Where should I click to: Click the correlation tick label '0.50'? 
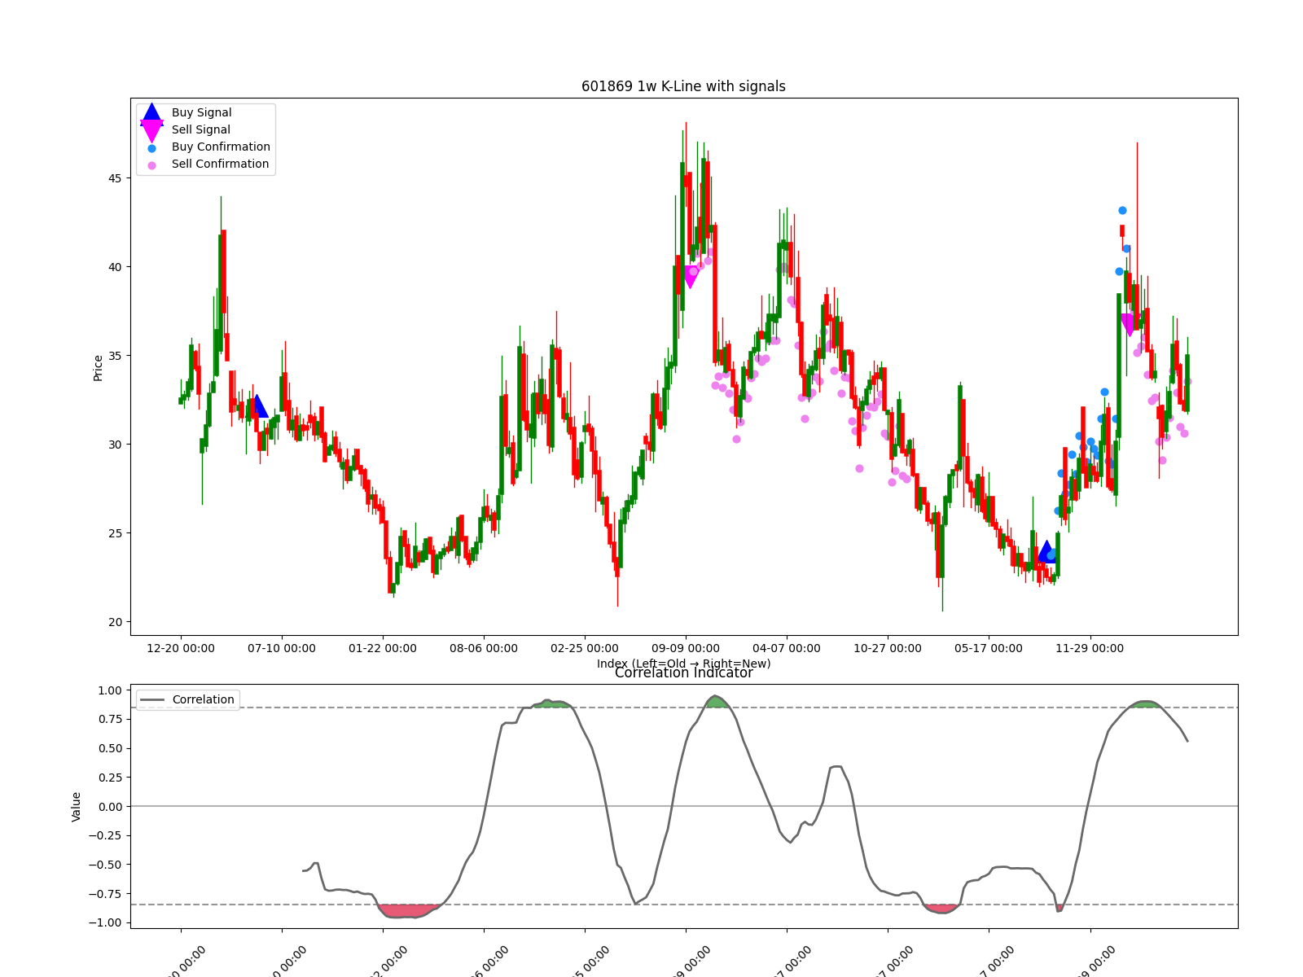click(109, 748)
